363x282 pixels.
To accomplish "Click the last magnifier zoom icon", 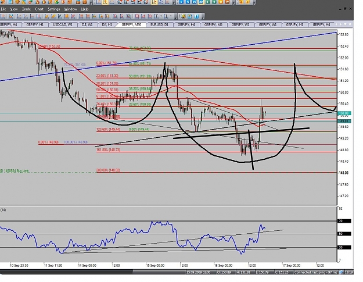I will coord(146,2).
